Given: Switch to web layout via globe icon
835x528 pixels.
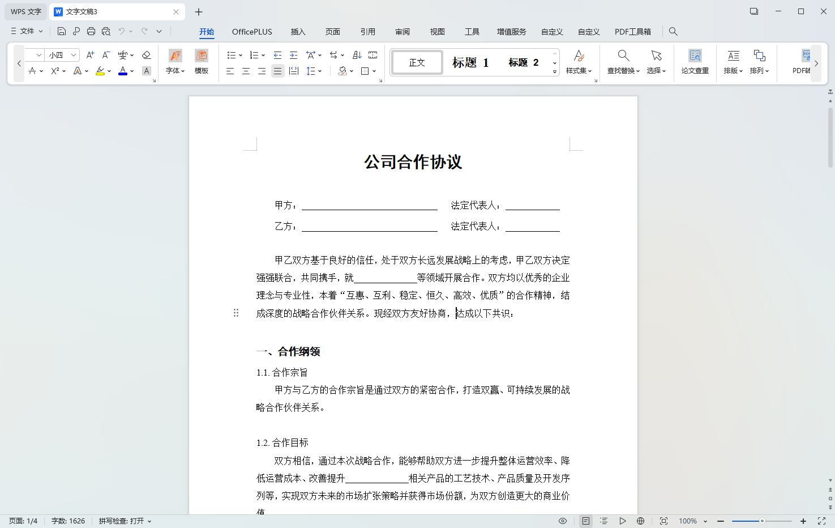Looking at the screenshot, I should pos(640,521).
